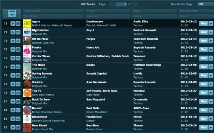The height and width of the screenshot is (133, 214).
Task: Buy the track Disconnect
Action: pos(203,119)
